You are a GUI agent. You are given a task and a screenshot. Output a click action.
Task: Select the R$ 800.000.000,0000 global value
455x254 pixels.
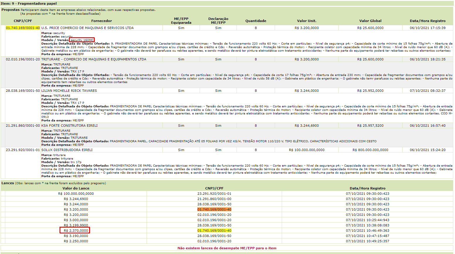pos(370,150)
